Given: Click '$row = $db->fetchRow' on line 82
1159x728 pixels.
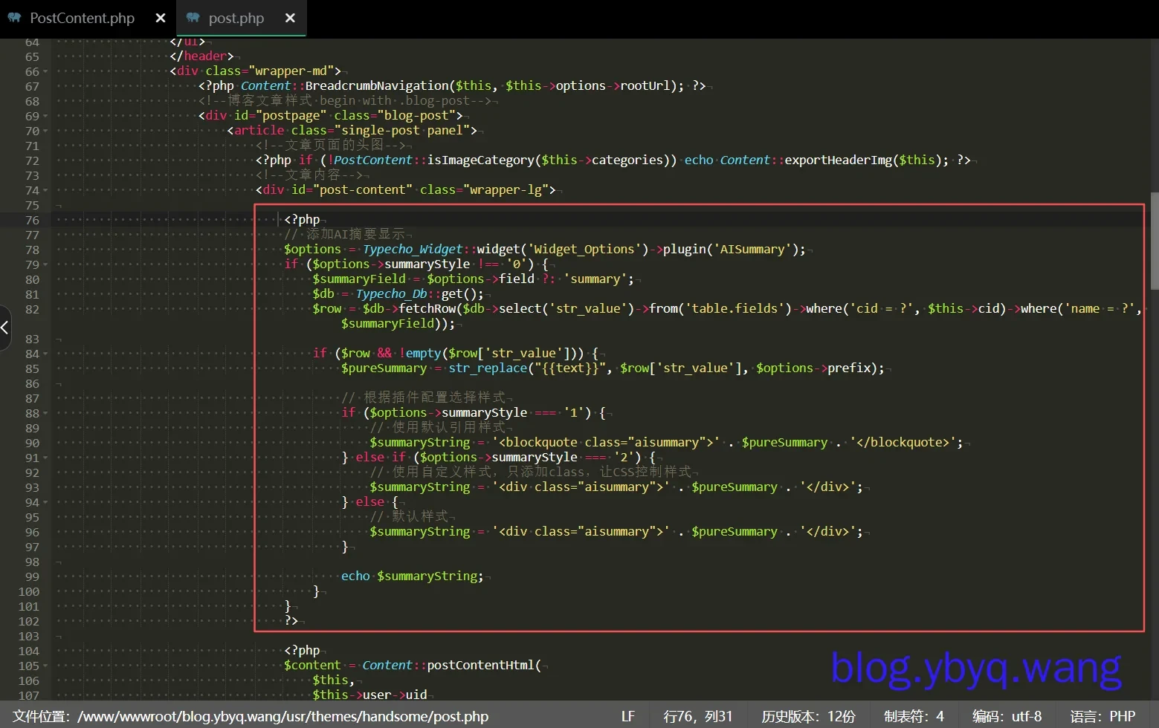Looking at the screenshot, I should click(384, 309).
